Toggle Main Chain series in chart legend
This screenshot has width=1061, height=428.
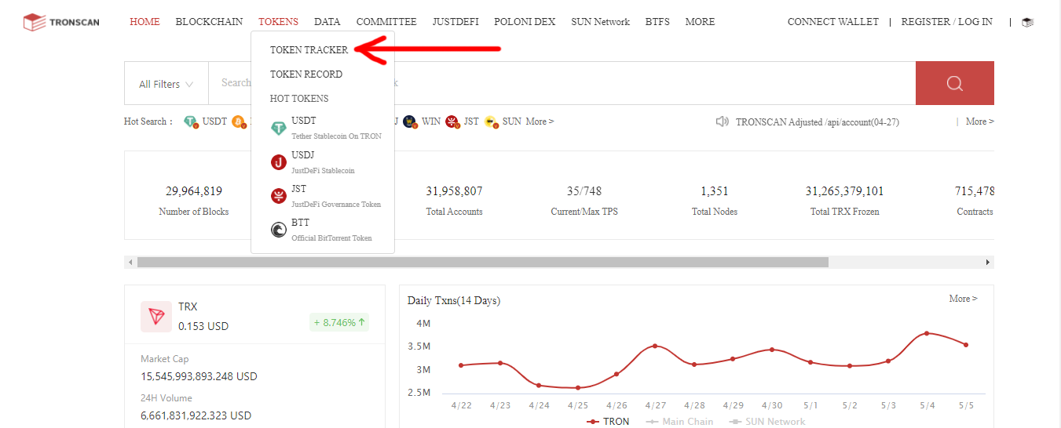coord(679,422)
